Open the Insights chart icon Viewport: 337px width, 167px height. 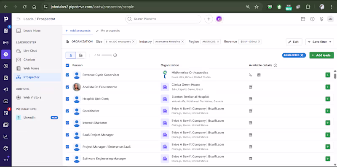(6, 136)
